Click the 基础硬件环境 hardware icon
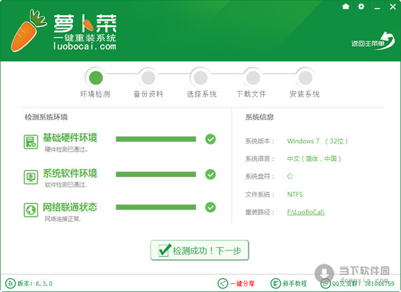 click(x=31, y=142)
